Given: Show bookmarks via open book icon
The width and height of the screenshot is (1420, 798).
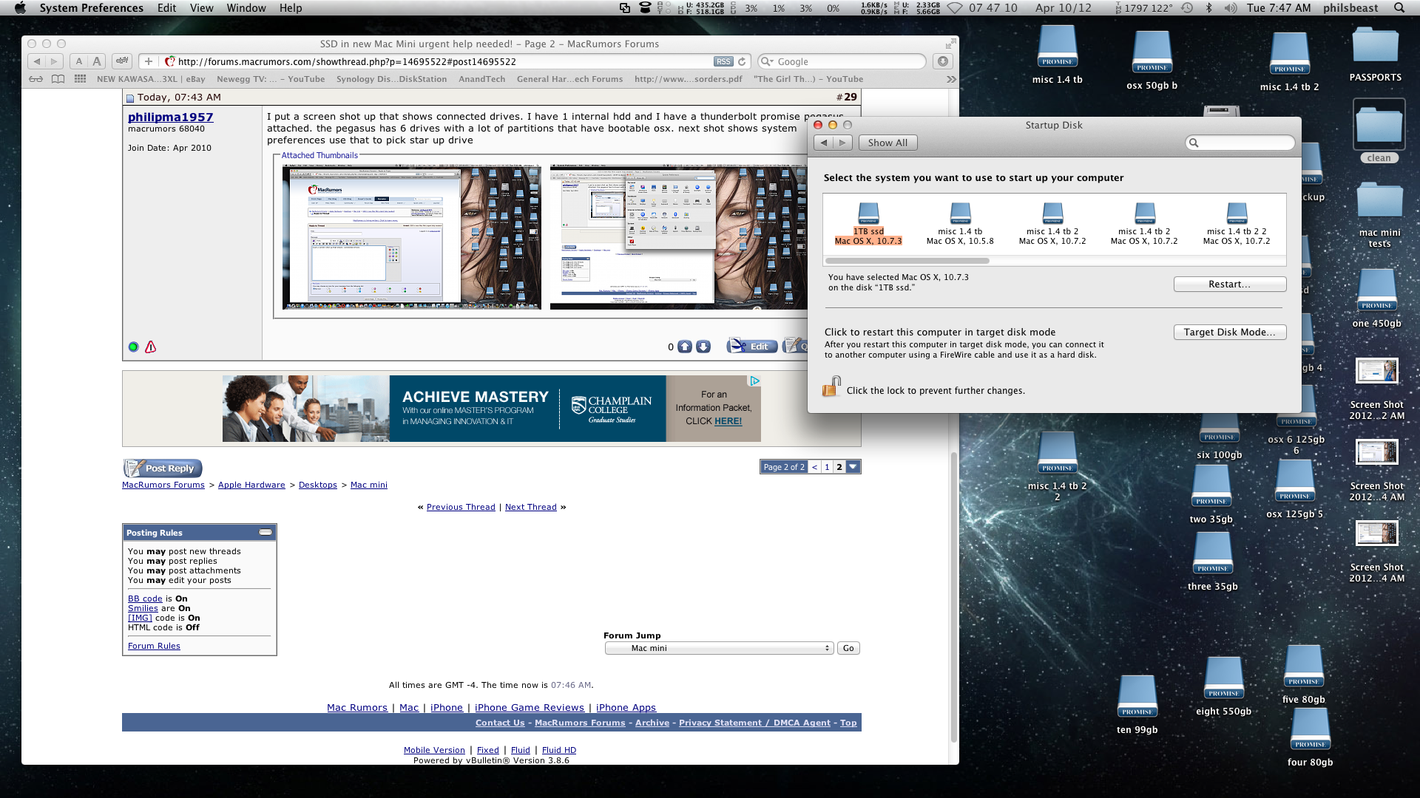Looking at the screenshot, I should point(58,79).
